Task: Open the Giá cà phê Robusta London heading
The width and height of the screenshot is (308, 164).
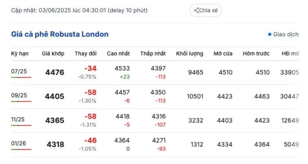Action: pos(60,34)
